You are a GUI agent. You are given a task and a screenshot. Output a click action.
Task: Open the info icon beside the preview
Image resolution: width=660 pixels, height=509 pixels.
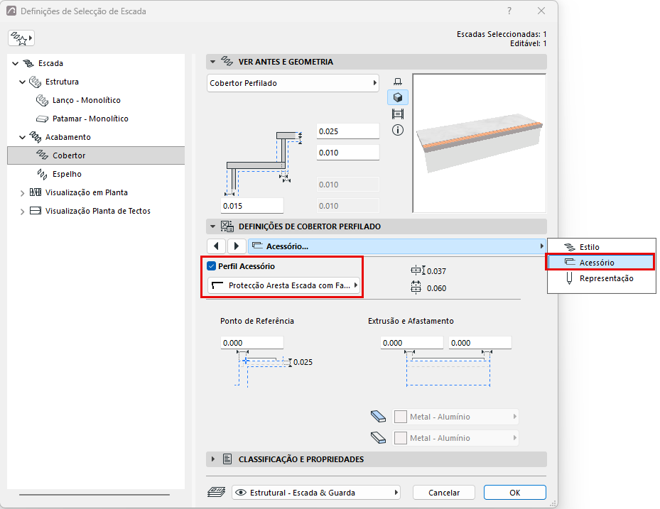pyautogui.click(x=397, y=131)
